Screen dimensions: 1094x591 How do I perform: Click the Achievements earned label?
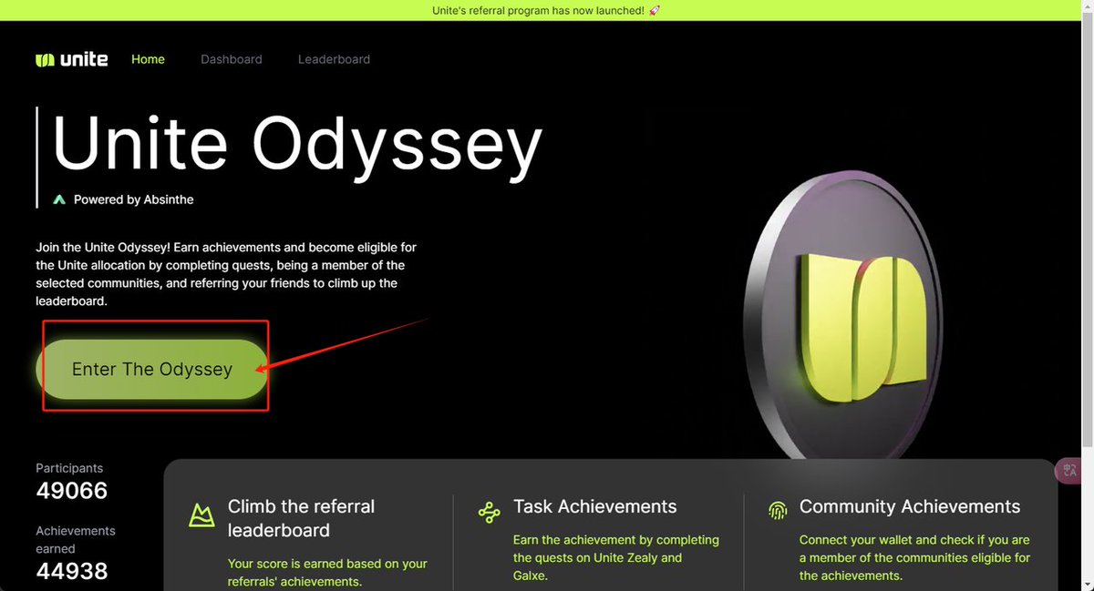[76, 539]
